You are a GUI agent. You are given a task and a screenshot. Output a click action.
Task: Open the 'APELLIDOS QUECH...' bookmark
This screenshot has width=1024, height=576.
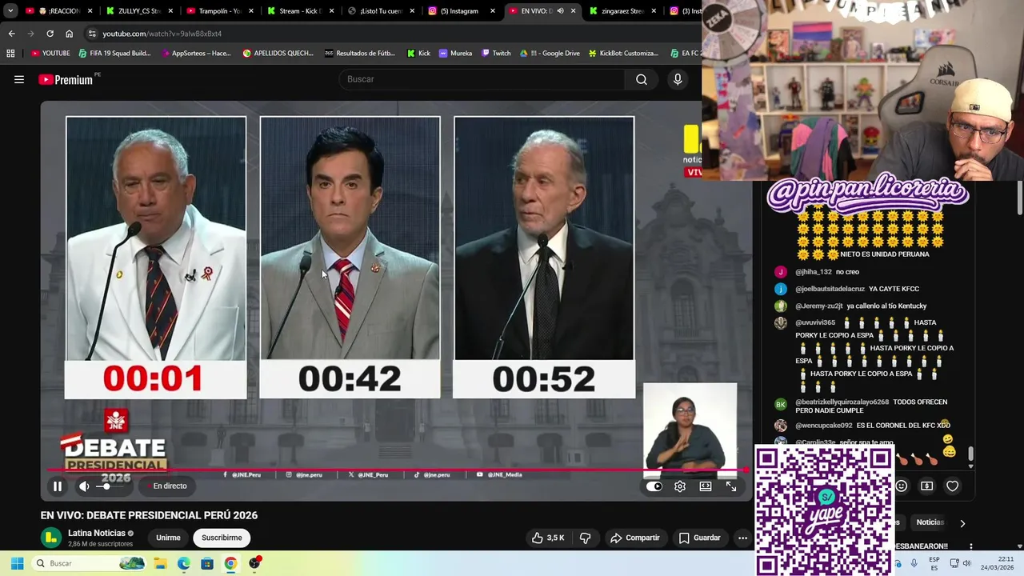coord(278,54)
